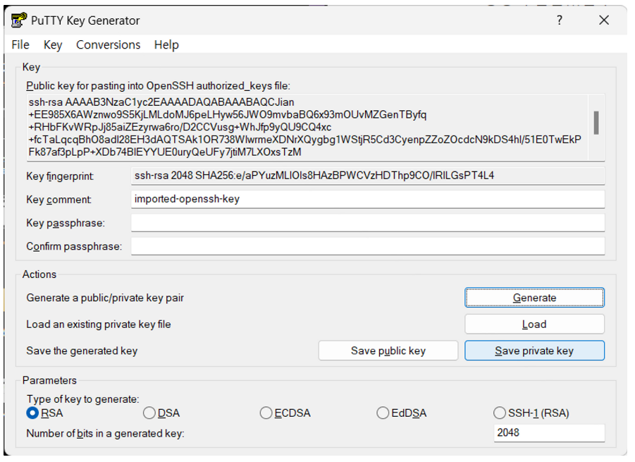This screenshot has height=462, width=635.
Task: Click Save public key button
Action: point(388,351)
